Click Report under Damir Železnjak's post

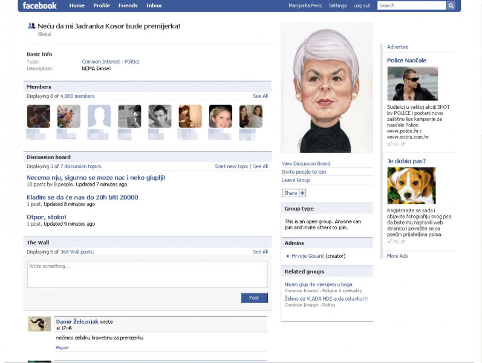pyautogui.click(x=62, y=348)
